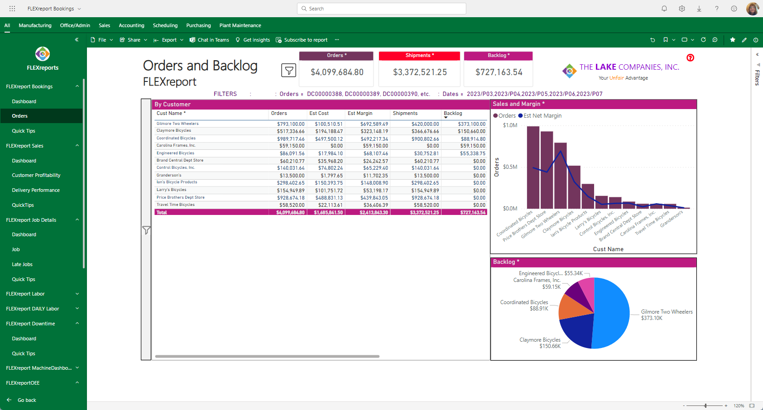This screenshot has height=410, width=763.
Task: Click Get insights
Action: pos(253,40)
